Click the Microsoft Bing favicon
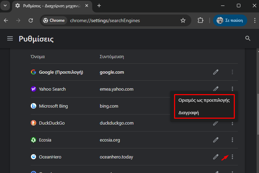 point(33,106)
